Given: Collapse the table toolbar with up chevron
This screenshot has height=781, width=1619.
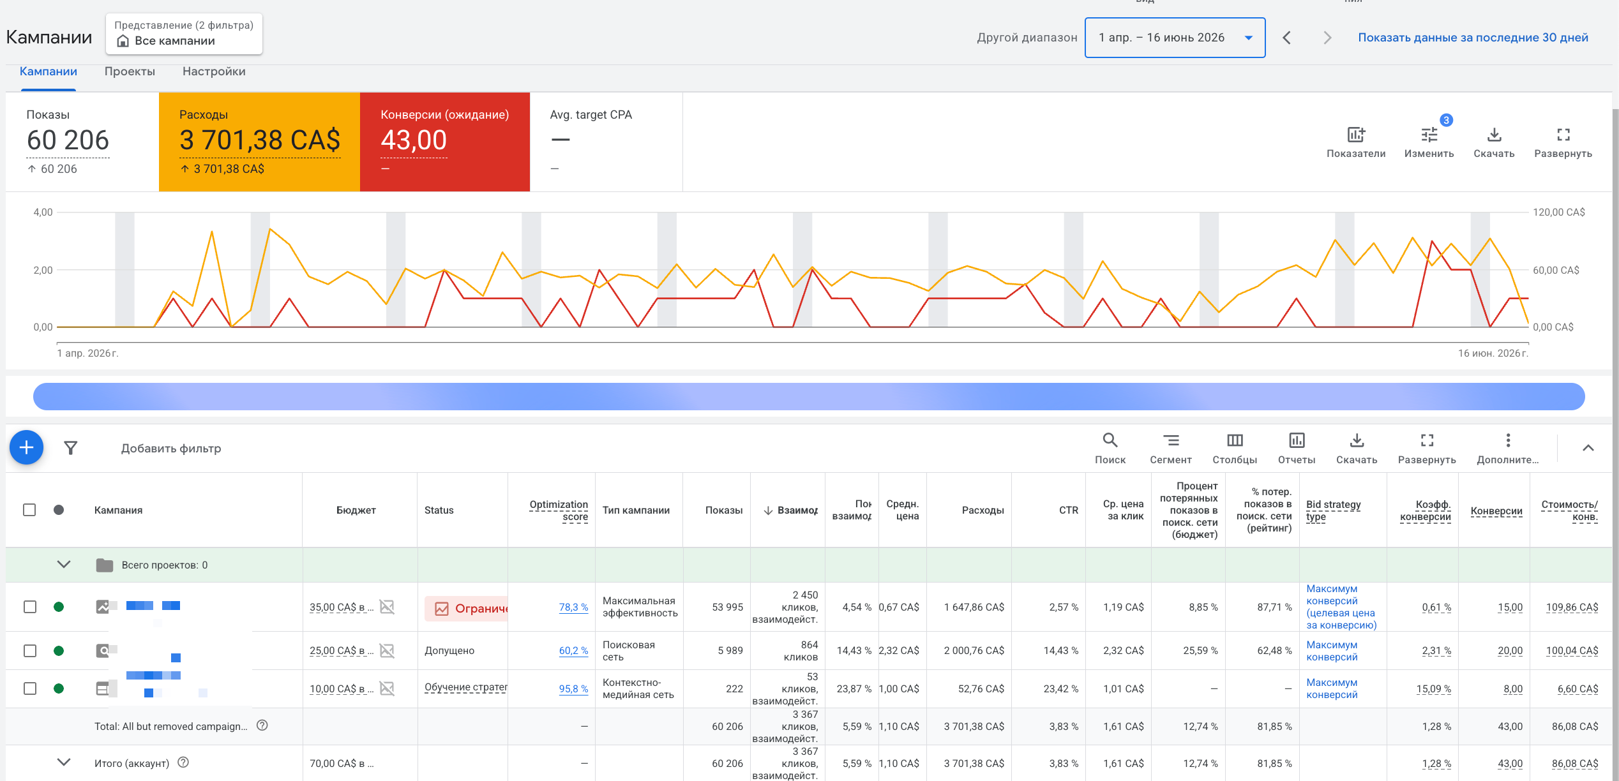Looking at the screenshot, I should 1588,448.
